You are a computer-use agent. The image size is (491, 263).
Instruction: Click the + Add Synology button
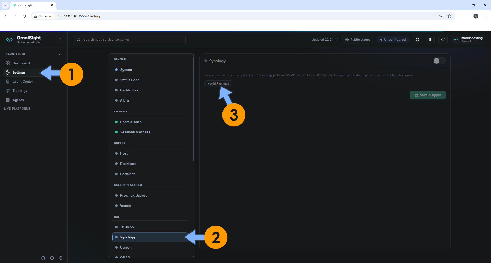[218, 84]
